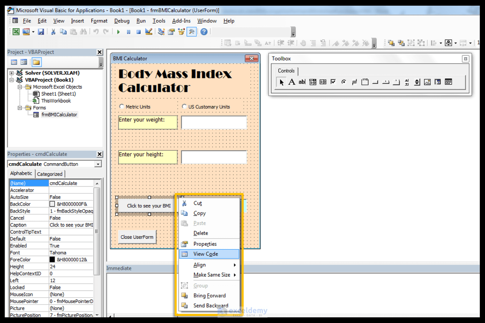
Task: Expand the Solver (SOLVER.XLAM) project
Action: pos(11,73)
